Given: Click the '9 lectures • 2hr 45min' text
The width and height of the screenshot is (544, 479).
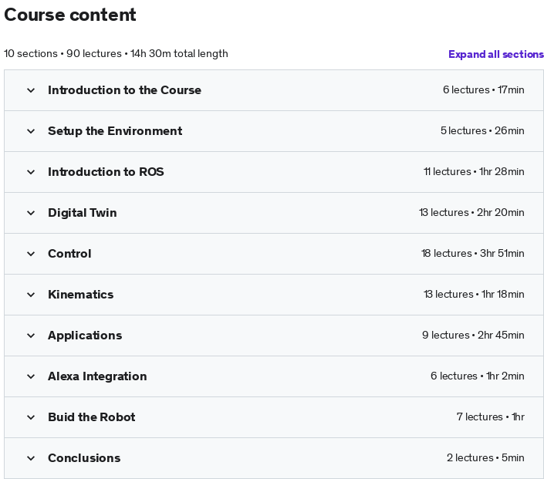Looking at the screenshot, I should [x=473, y=336].
